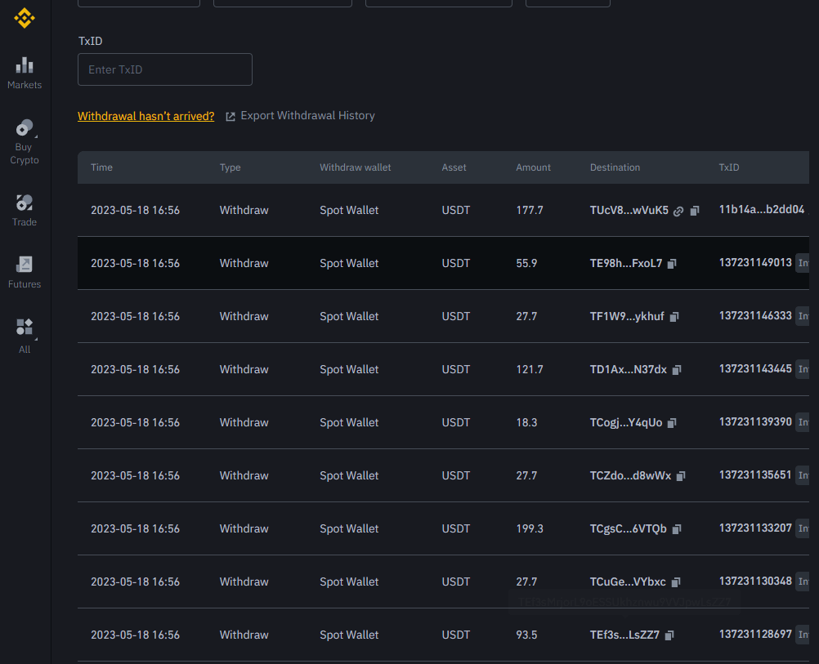Select destination text TCuGe...VYbxc
The height and width of the screenshot is (664, 819).
pyautogui.click(x=628, y=582)
